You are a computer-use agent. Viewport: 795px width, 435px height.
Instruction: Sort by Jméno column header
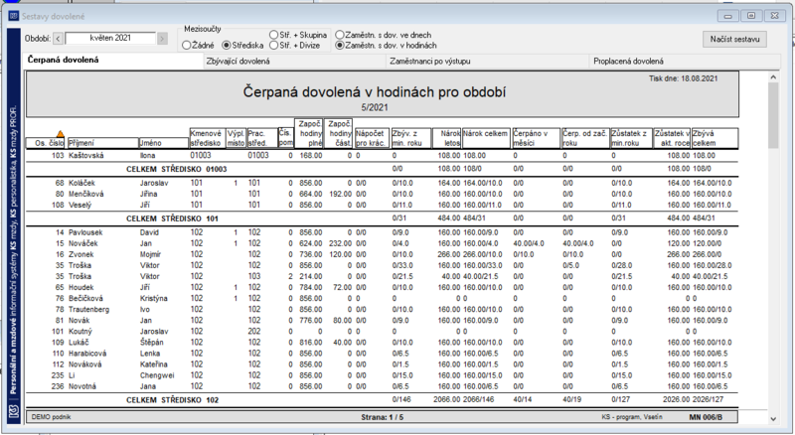coord(163,143)
